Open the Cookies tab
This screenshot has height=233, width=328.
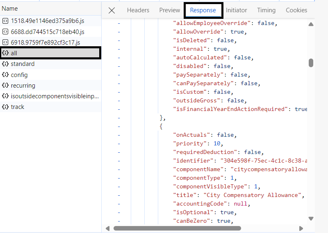tap(296, 10)
